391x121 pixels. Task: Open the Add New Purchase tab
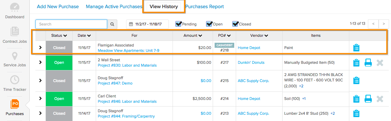pyautogui.click(x=58, y=7)
